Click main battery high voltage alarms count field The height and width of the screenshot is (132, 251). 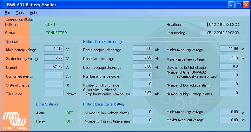[x=229, y=93]
